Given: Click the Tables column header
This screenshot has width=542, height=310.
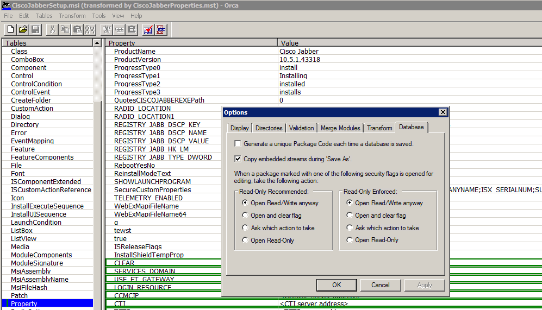Looking at the screenshot, I should pyautogui.click(x=47, y=43).
